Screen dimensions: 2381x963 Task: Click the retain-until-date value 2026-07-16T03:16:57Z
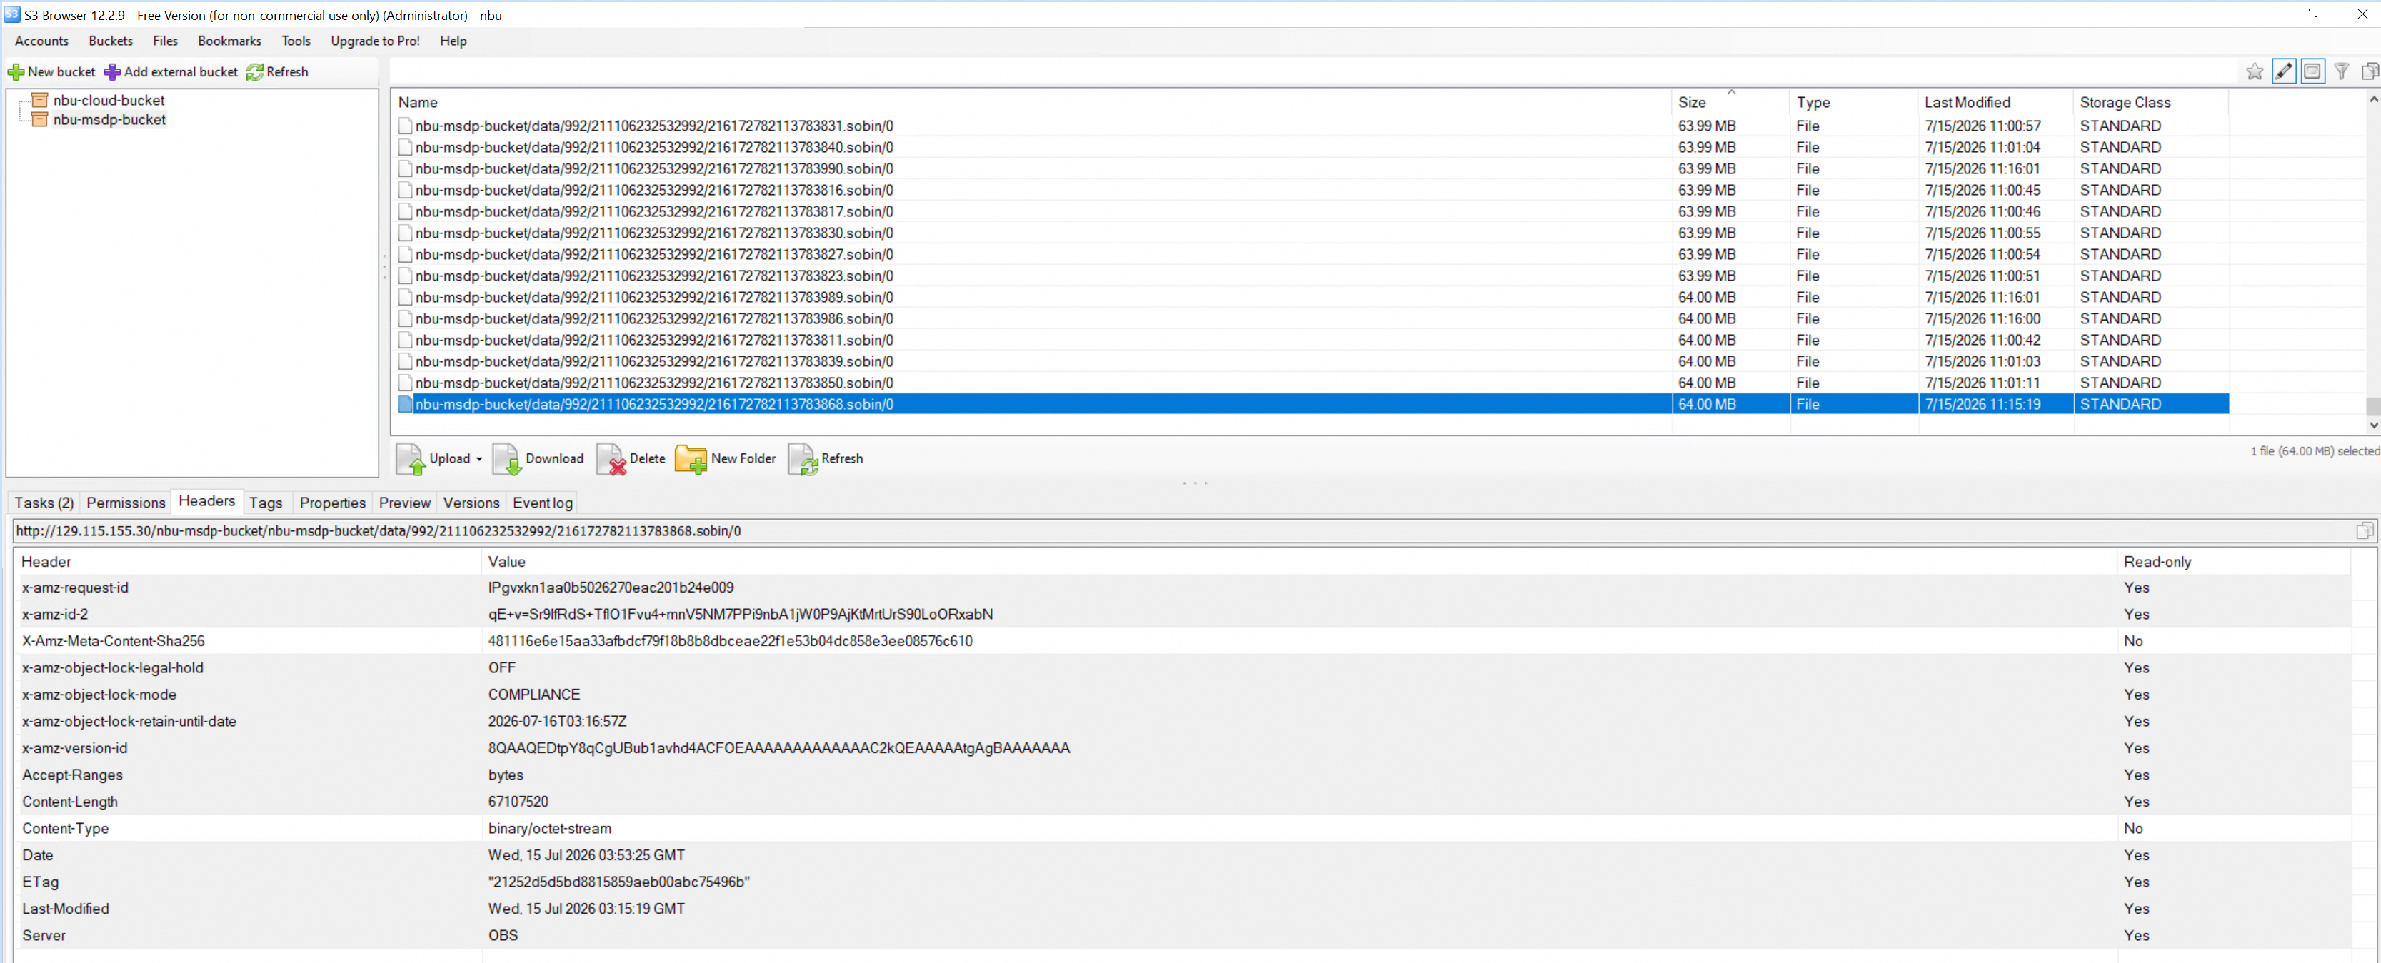coord(557,721)
